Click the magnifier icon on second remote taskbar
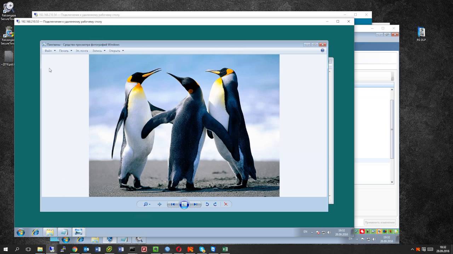This screenshot has height=254, width=453. [x=139, y=240]
